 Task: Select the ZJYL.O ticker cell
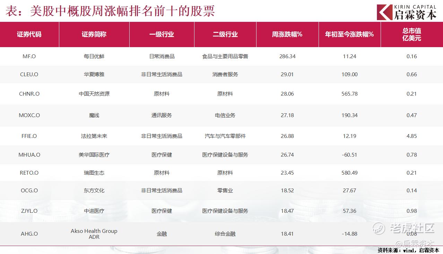point(29,211)
